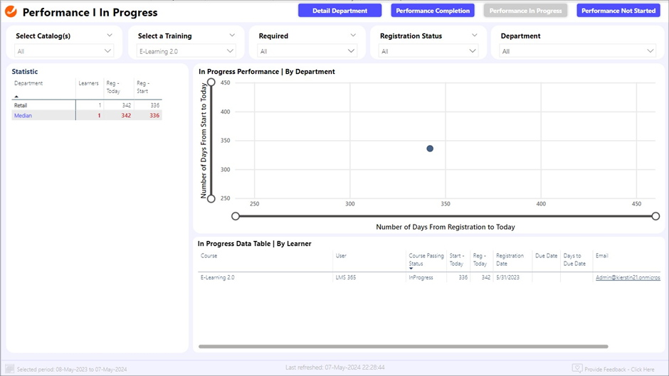Click the orange LMS365 logo icon
669x376 pixels.
coord(11,11)
